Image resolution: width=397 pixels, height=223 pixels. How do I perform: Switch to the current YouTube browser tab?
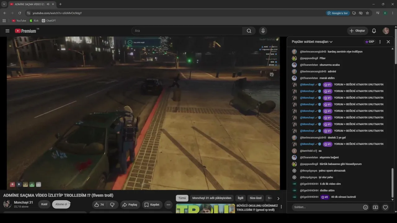(x=32, y=4)
